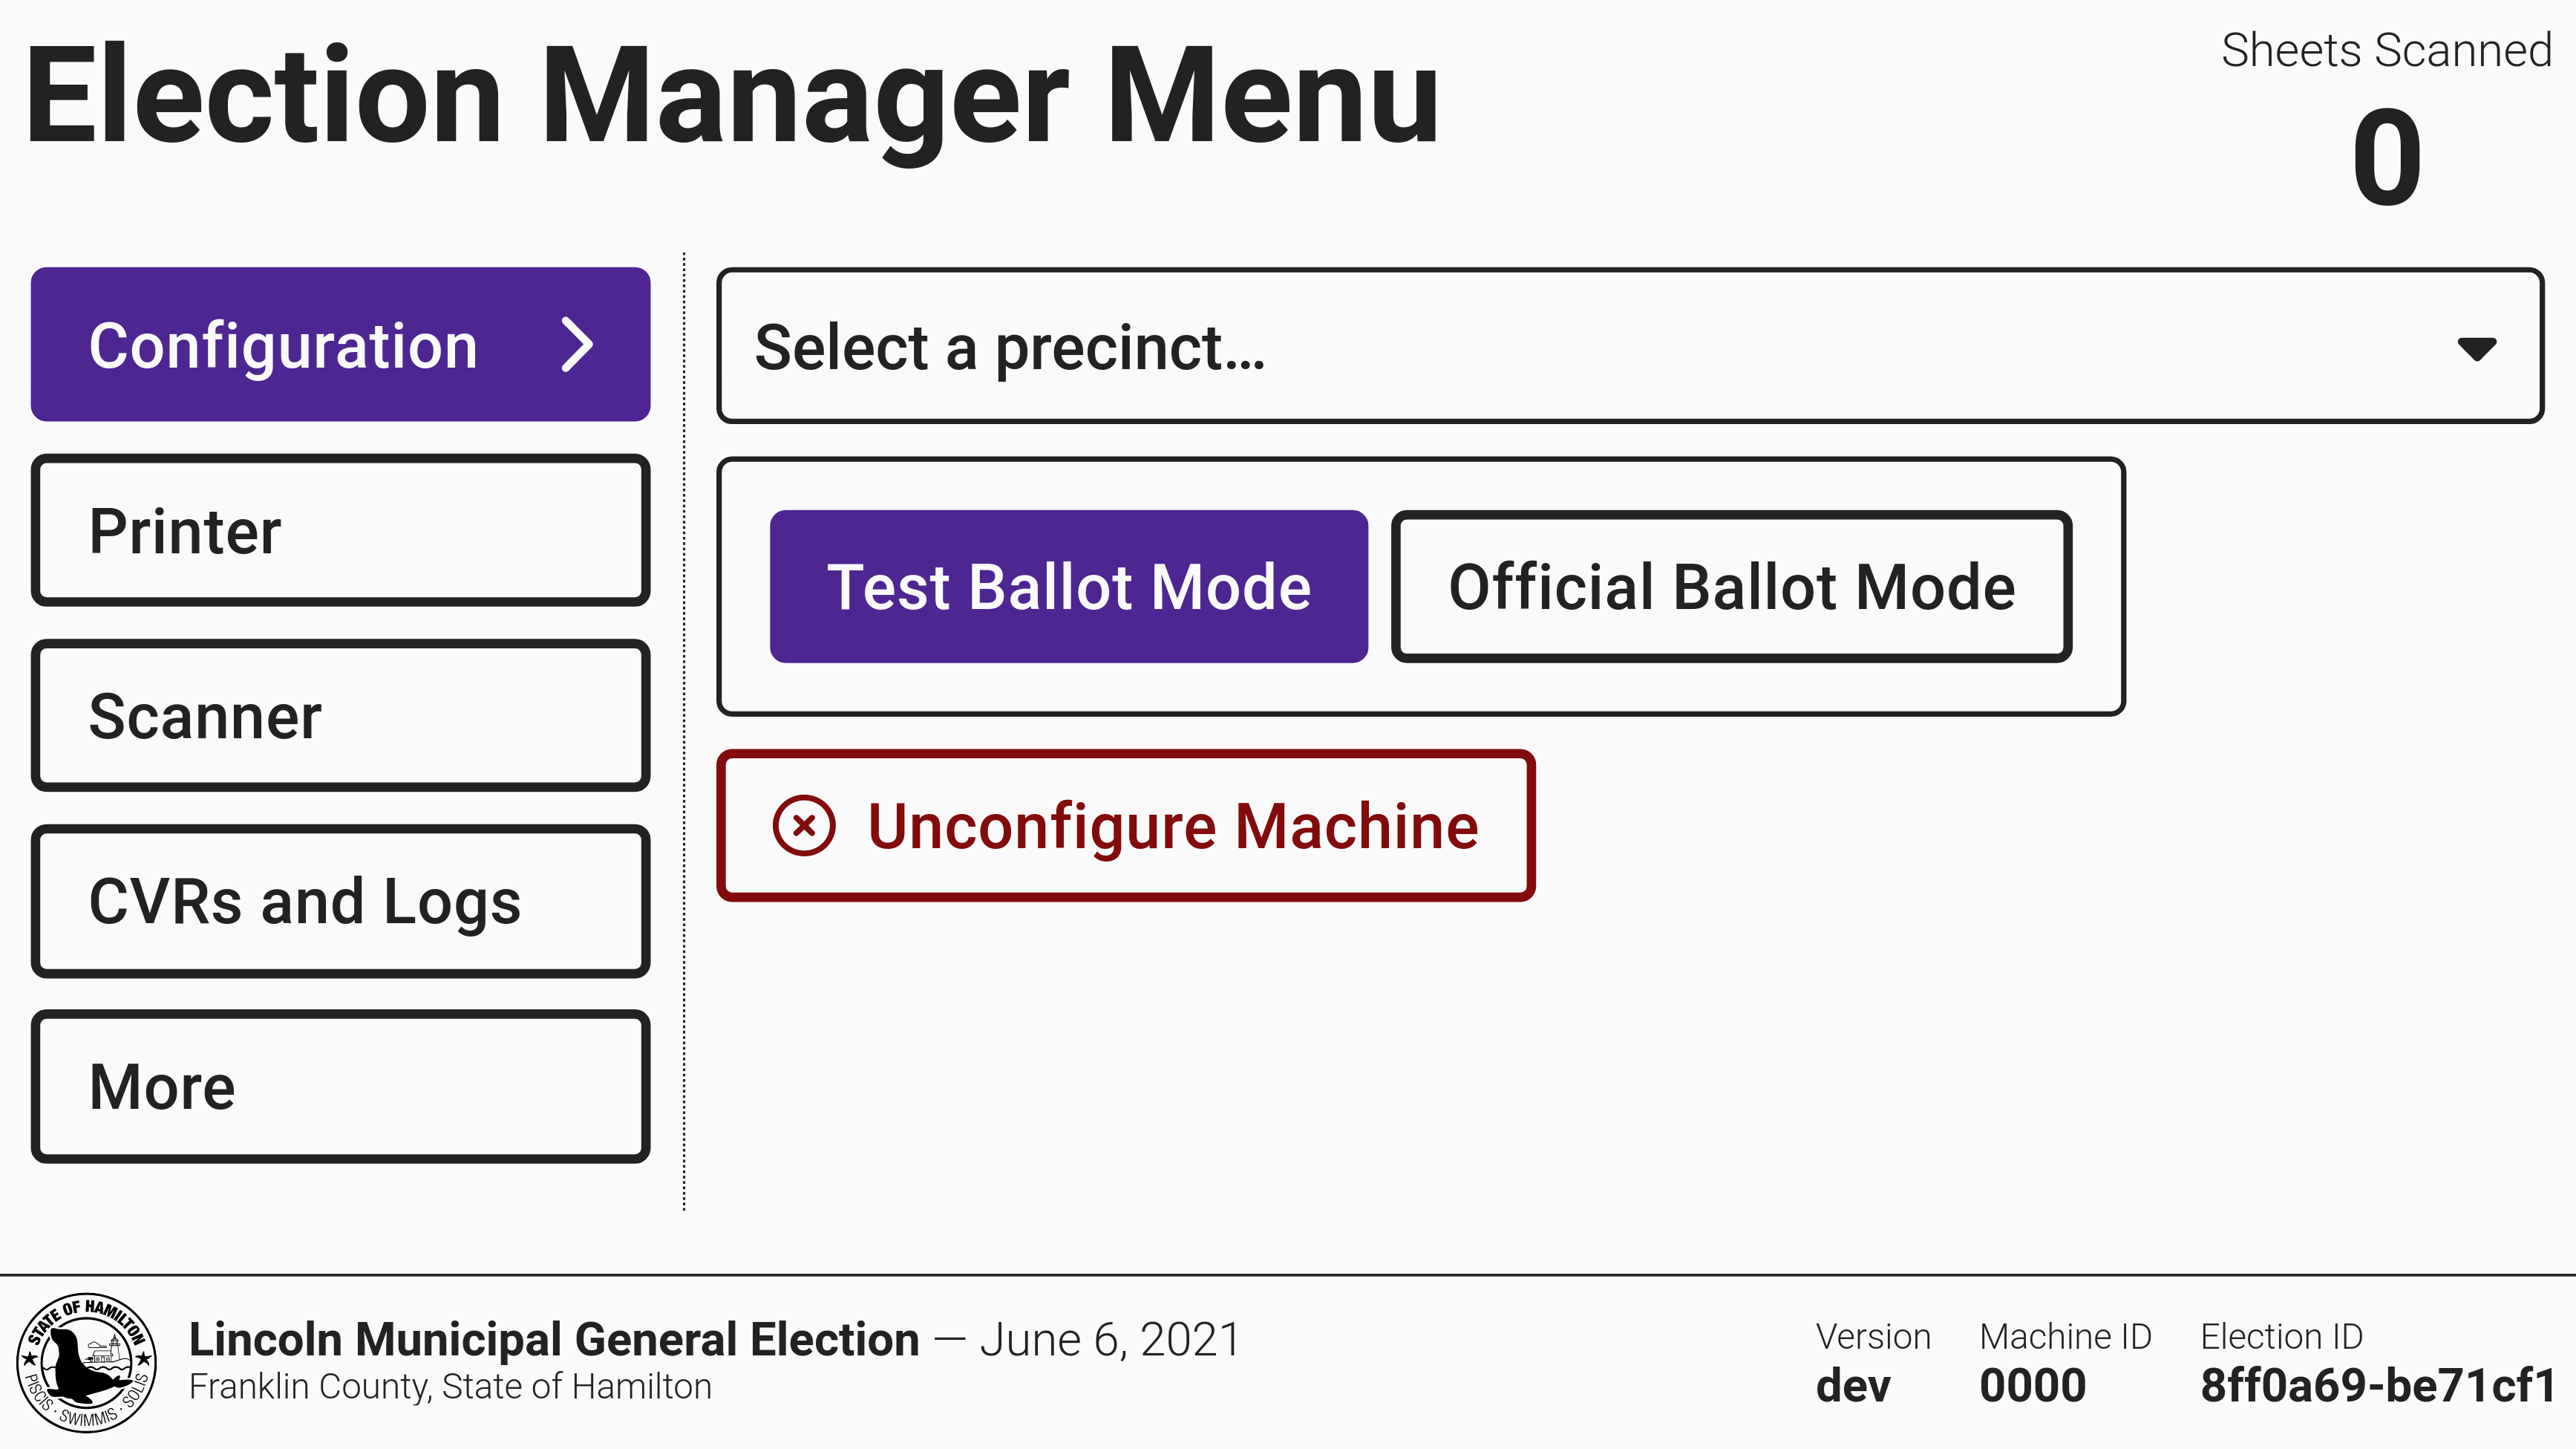Show the More tab options

coord(340,1087)
